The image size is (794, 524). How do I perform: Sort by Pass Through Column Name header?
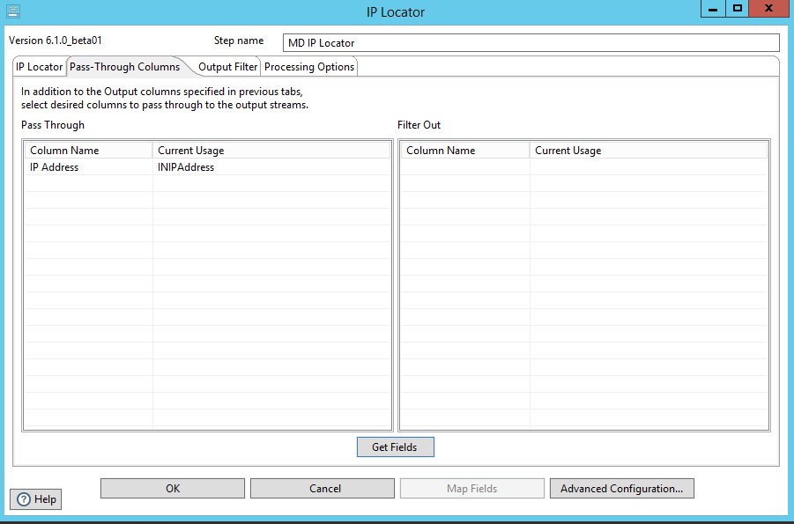(88, 151)
